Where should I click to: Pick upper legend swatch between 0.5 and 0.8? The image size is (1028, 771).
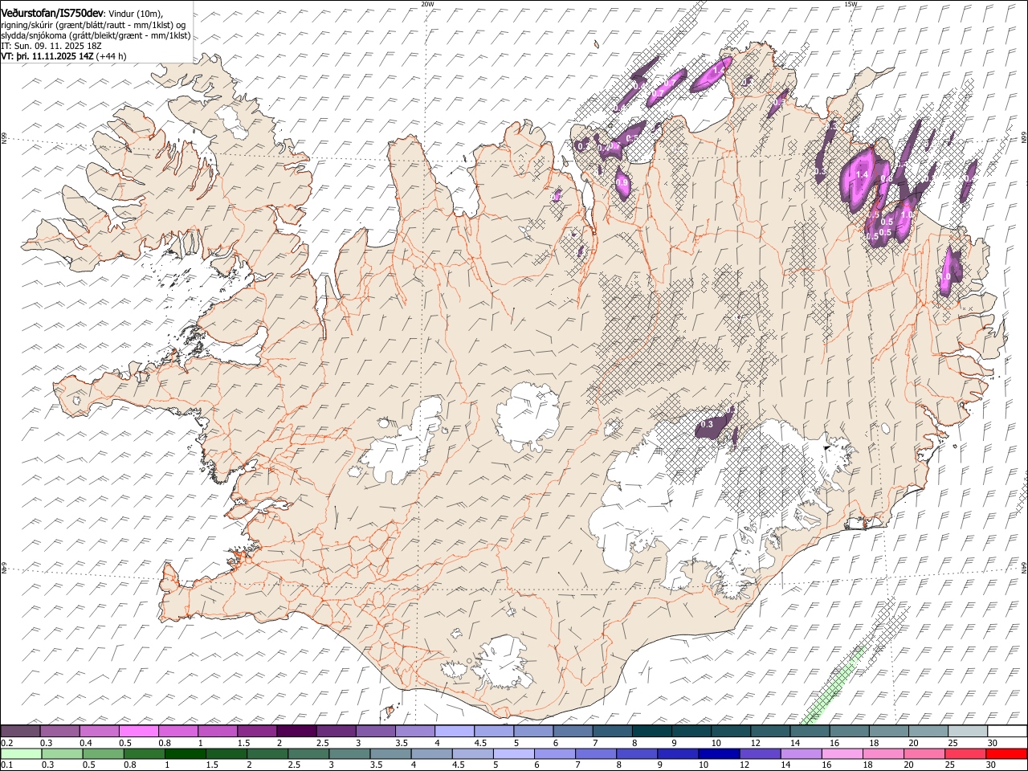(138, 732)
